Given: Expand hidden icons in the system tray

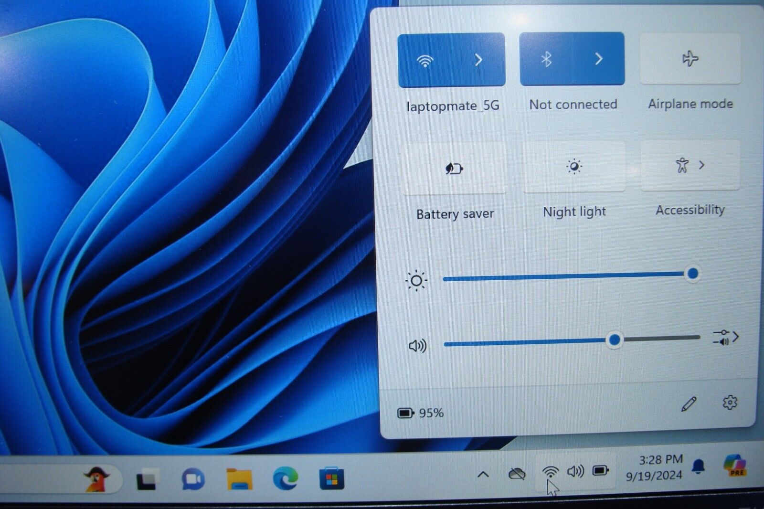Looking at the screenshot, I should tap(484, 475).
